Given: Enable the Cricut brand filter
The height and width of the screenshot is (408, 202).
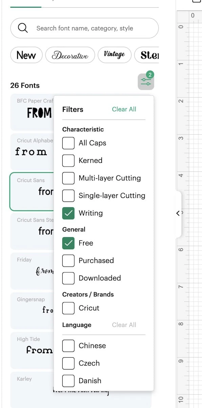Looking at the screenshot, I should 68,308.
